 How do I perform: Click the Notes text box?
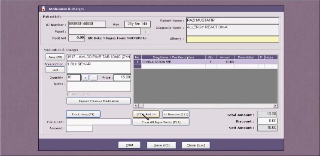pos(99,86)
